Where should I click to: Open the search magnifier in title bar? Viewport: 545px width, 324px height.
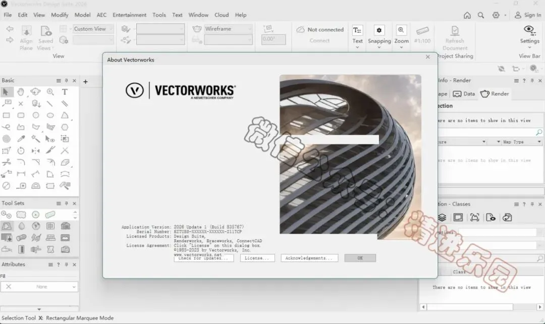481,15
